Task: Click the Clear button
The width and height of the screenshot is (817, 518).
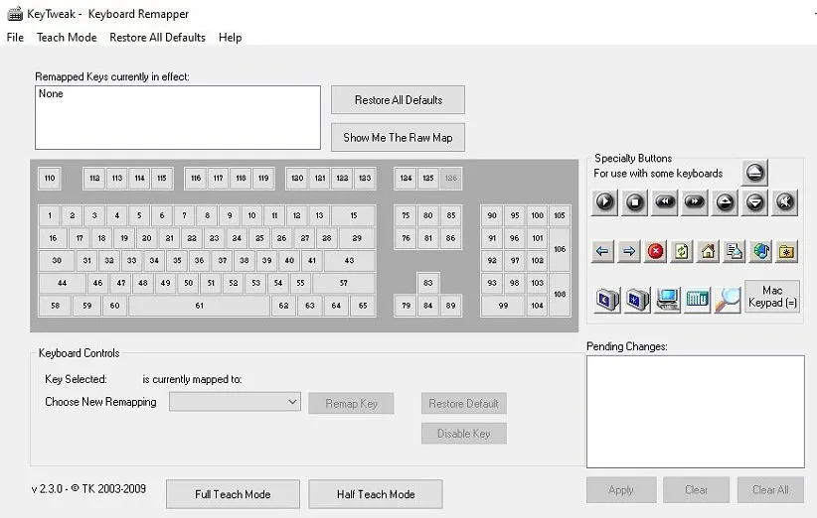Action: [696, 490]
